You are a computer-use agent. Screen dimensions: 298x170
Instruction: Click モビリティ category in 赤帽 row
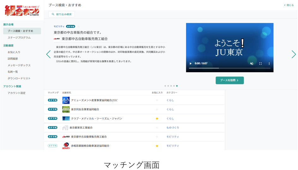tap(173, 146)
